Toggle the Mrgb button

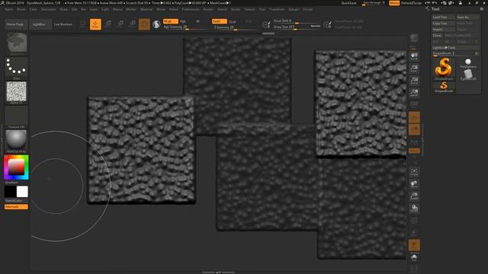tap(171, 21)
